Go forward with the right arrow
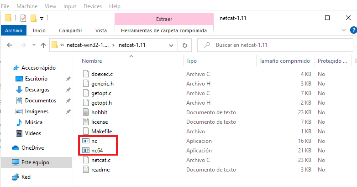 coord(23,45)
